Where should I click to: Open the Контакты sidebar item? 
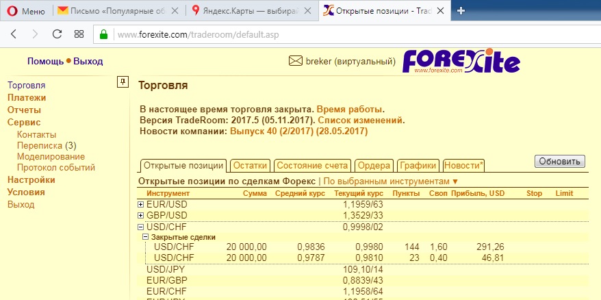37,135
